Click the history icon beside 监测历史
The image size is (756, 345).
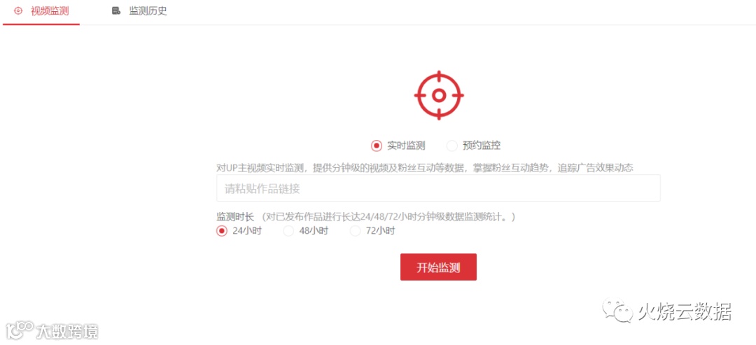(115, 10)
